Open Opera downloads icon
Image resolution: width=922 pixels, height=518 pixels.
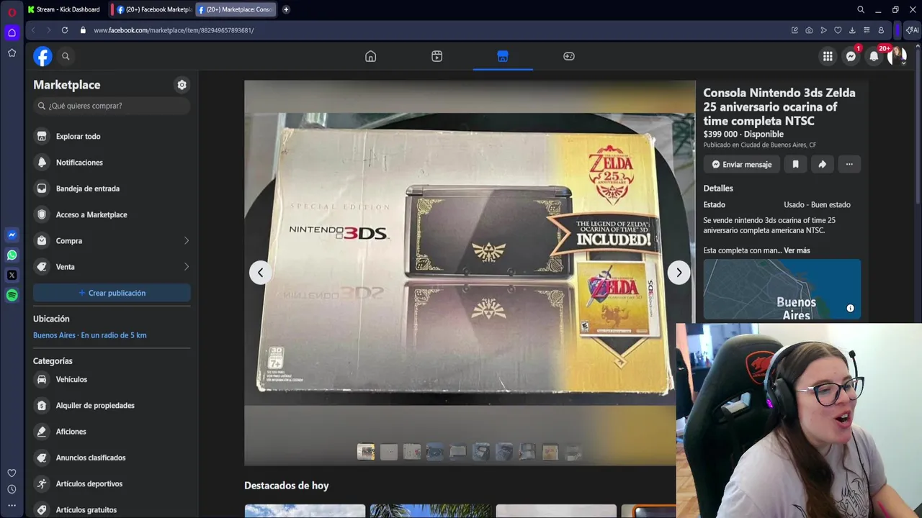coord(852,30)
